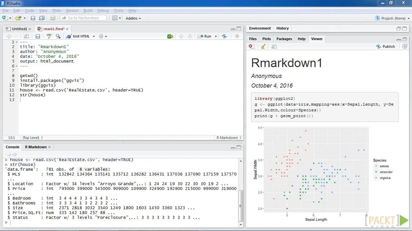Click the document options gear icon

click(101, 36)
